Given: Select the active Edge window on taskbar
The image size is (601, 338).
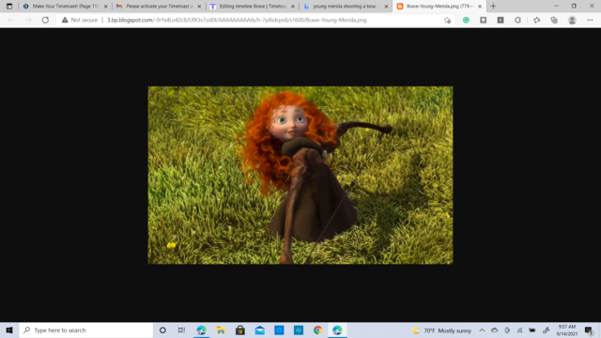Looking at the screenshot, I should [337, 330].
